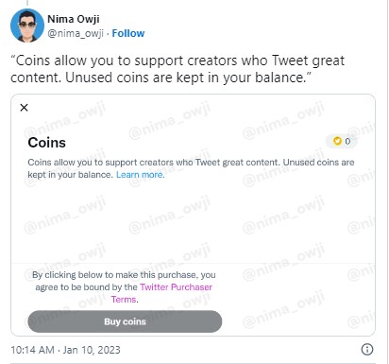Click the gold coin icon
This screenshot has height=364, width=389.
tap(337, 141)
